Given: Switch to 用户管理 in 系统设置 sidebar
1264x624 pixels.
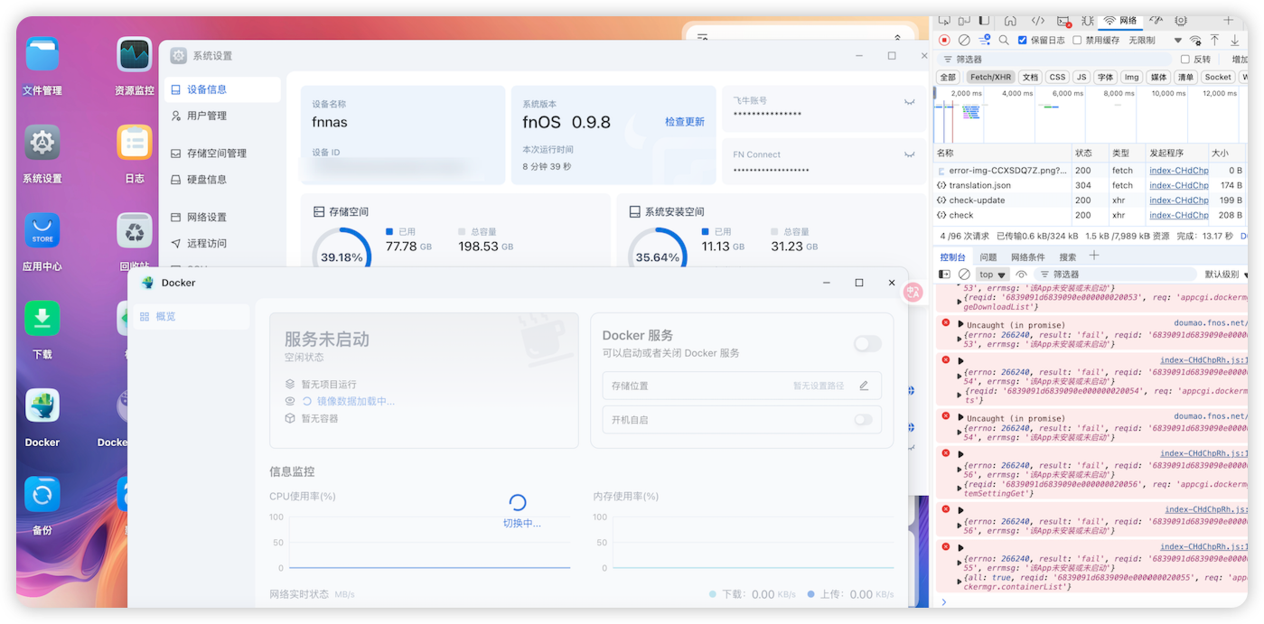Looking at the screenshot, I should click(x=224, y=116).
